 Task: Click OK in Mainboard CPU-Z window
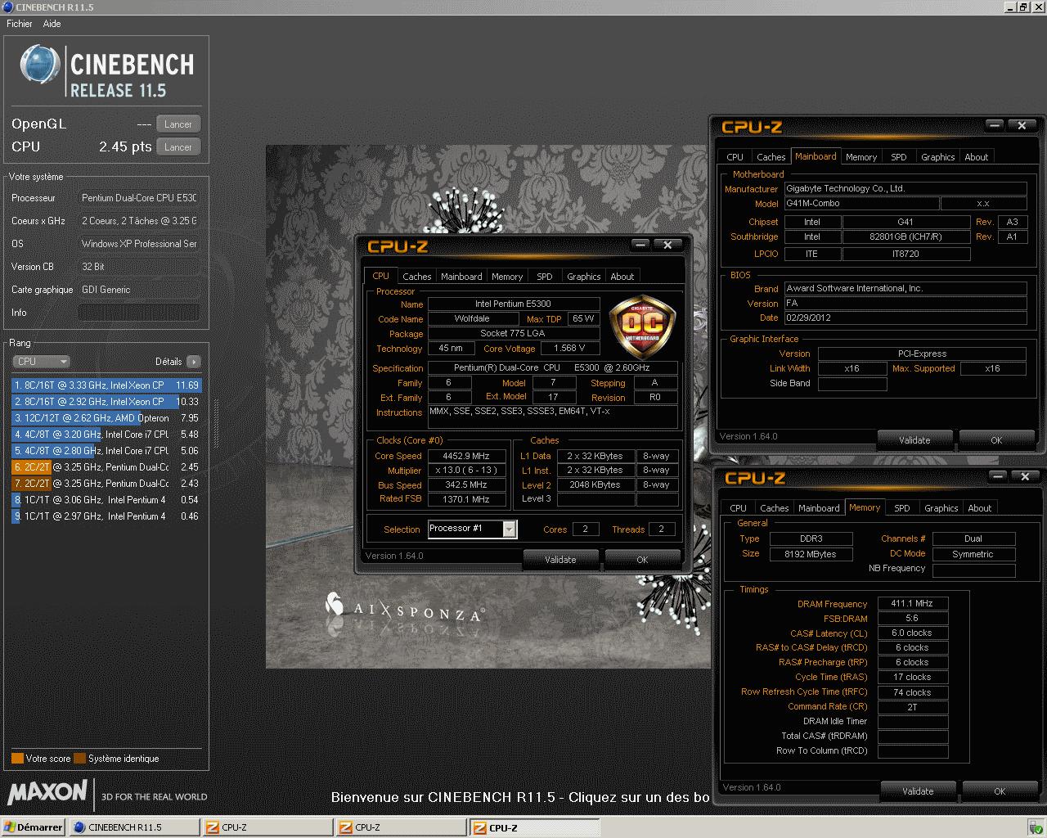click(x=996, y=440)
